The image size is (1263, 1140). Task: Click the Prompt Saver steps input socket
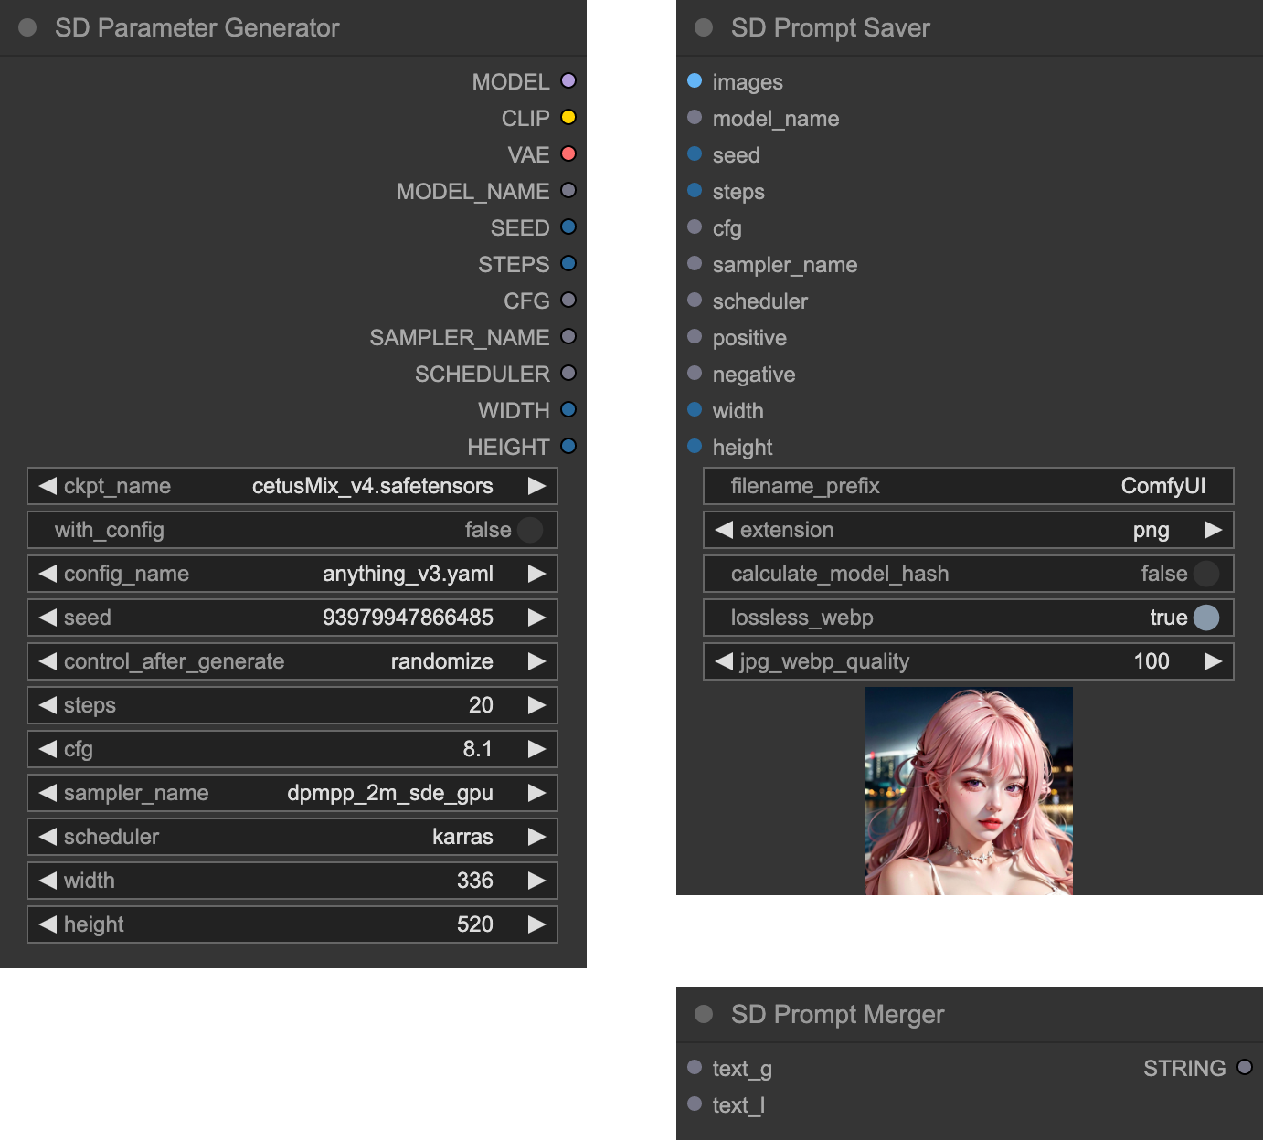pyautogui.click(x=695, y=191)
